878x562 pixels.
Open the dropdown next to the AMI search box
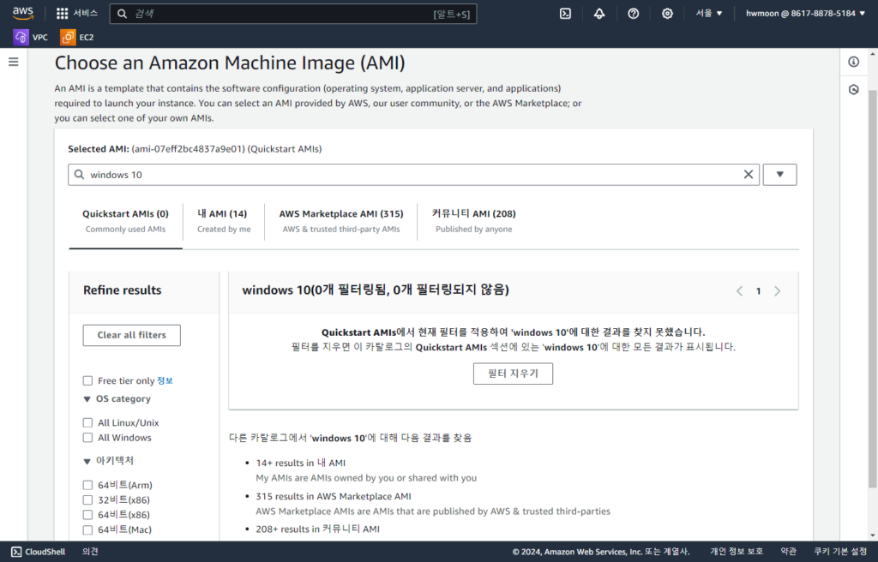(779, 175)
